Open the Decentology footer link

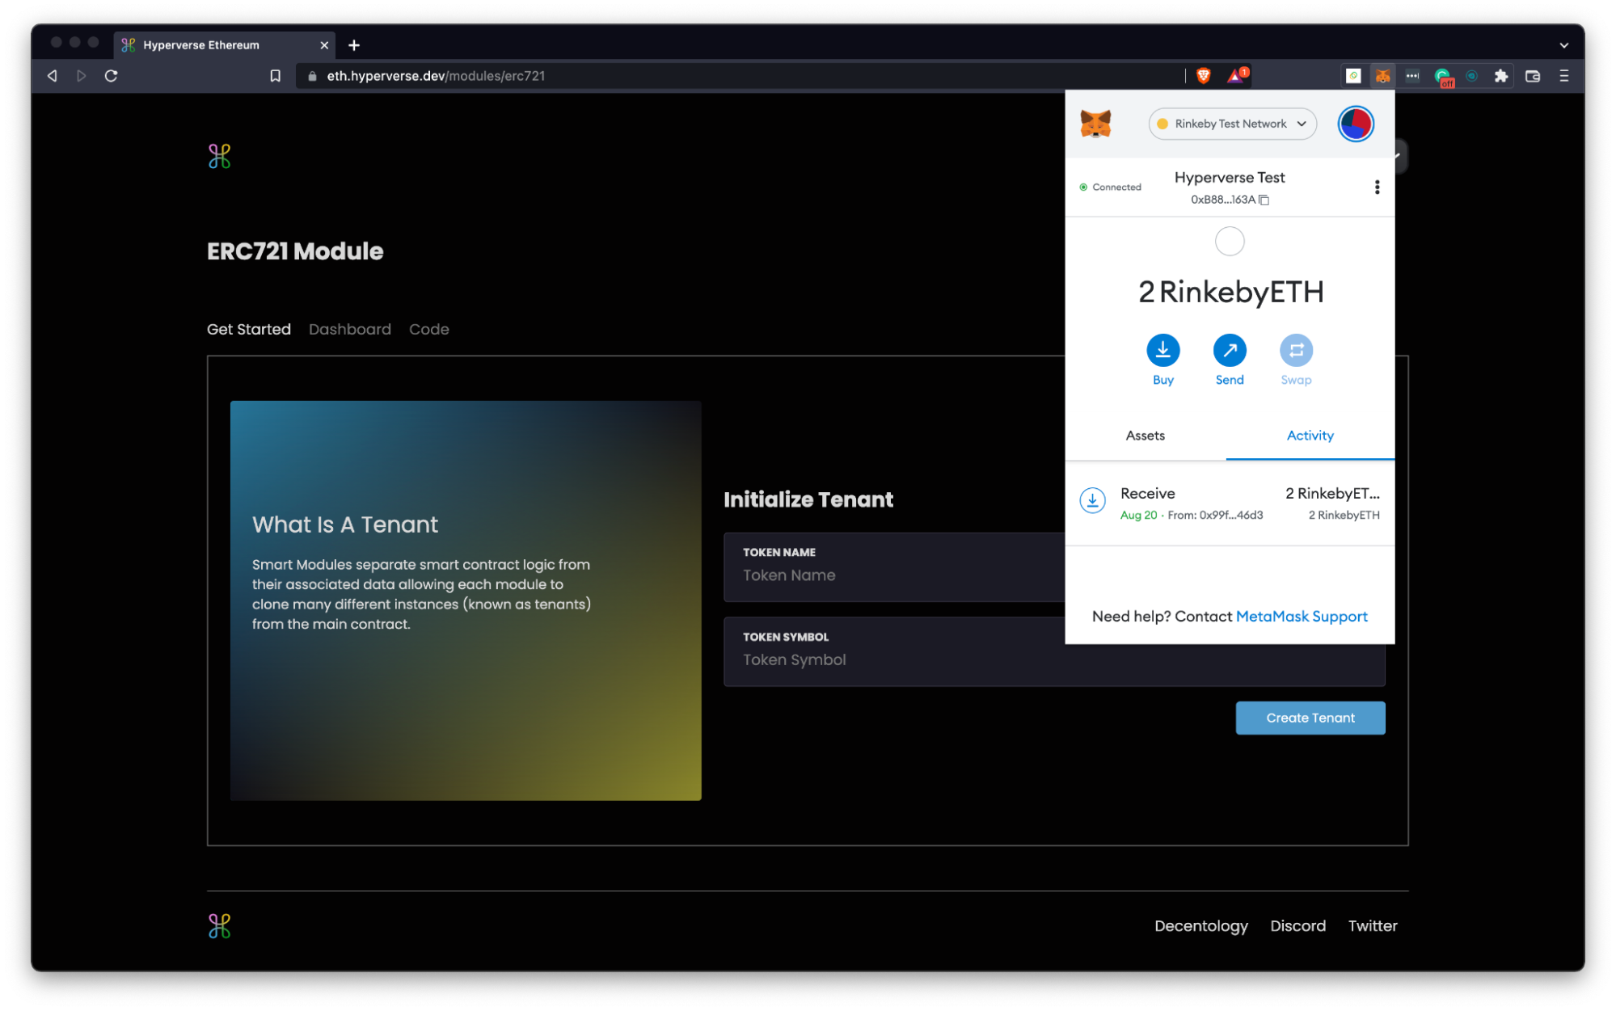pyautogui.click(x=1200, y=926)
